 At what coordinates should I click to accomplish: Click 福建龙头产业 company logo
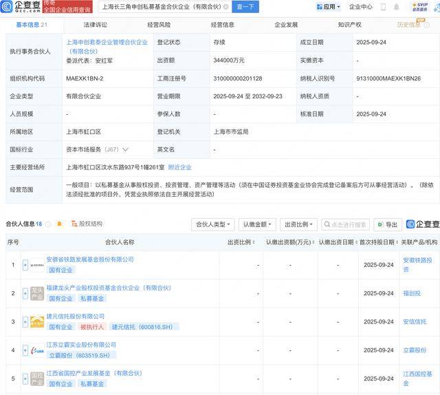pos(37,293)
